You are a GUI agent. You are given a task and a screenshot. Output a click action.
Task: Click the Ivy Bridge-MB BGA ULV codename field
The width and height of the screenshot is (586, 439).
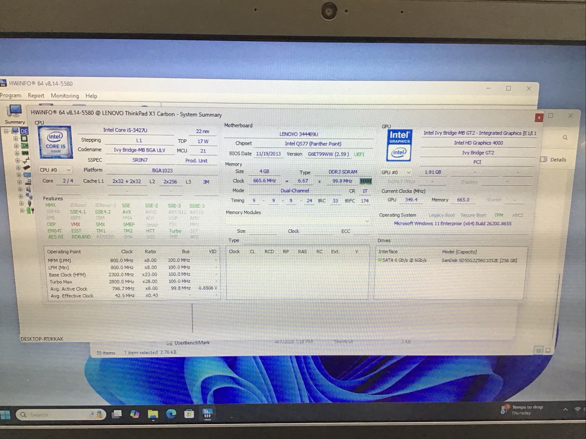139,150
